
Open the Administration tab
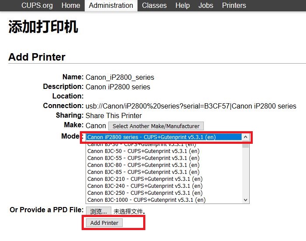(x=111, y=5)
